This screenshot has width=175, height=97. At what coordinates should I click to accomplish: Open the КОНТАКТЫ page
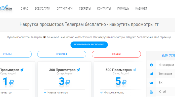pos(104,9)
